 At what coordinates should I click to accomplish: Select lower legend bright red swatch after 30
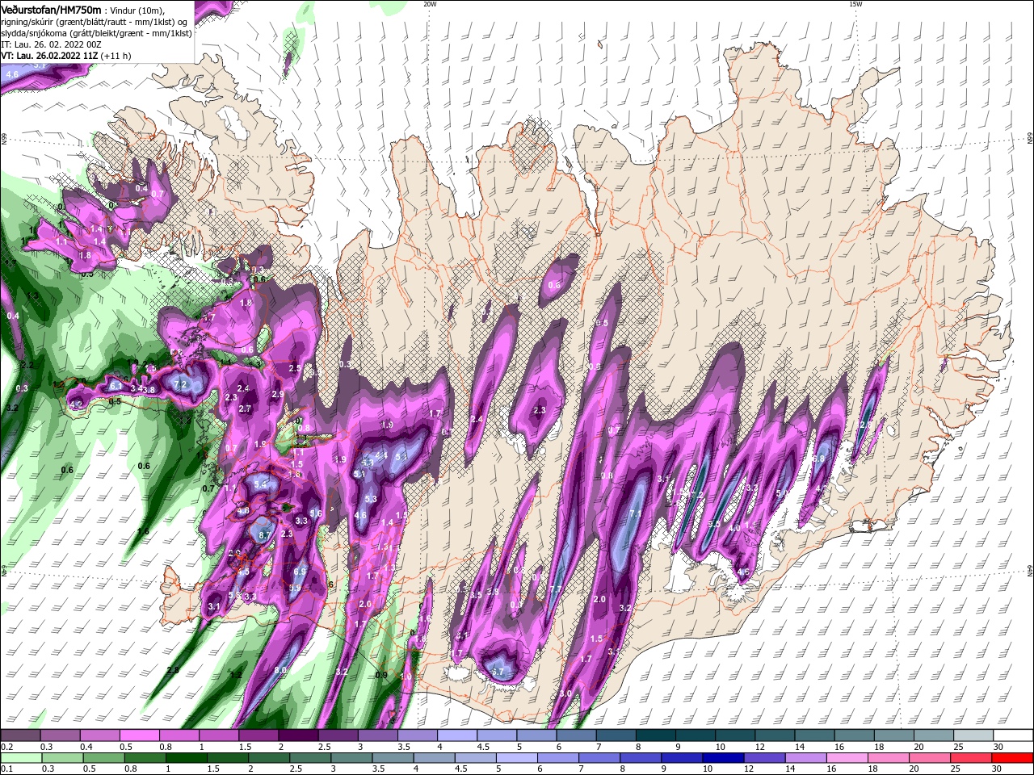pos(1012,758)
